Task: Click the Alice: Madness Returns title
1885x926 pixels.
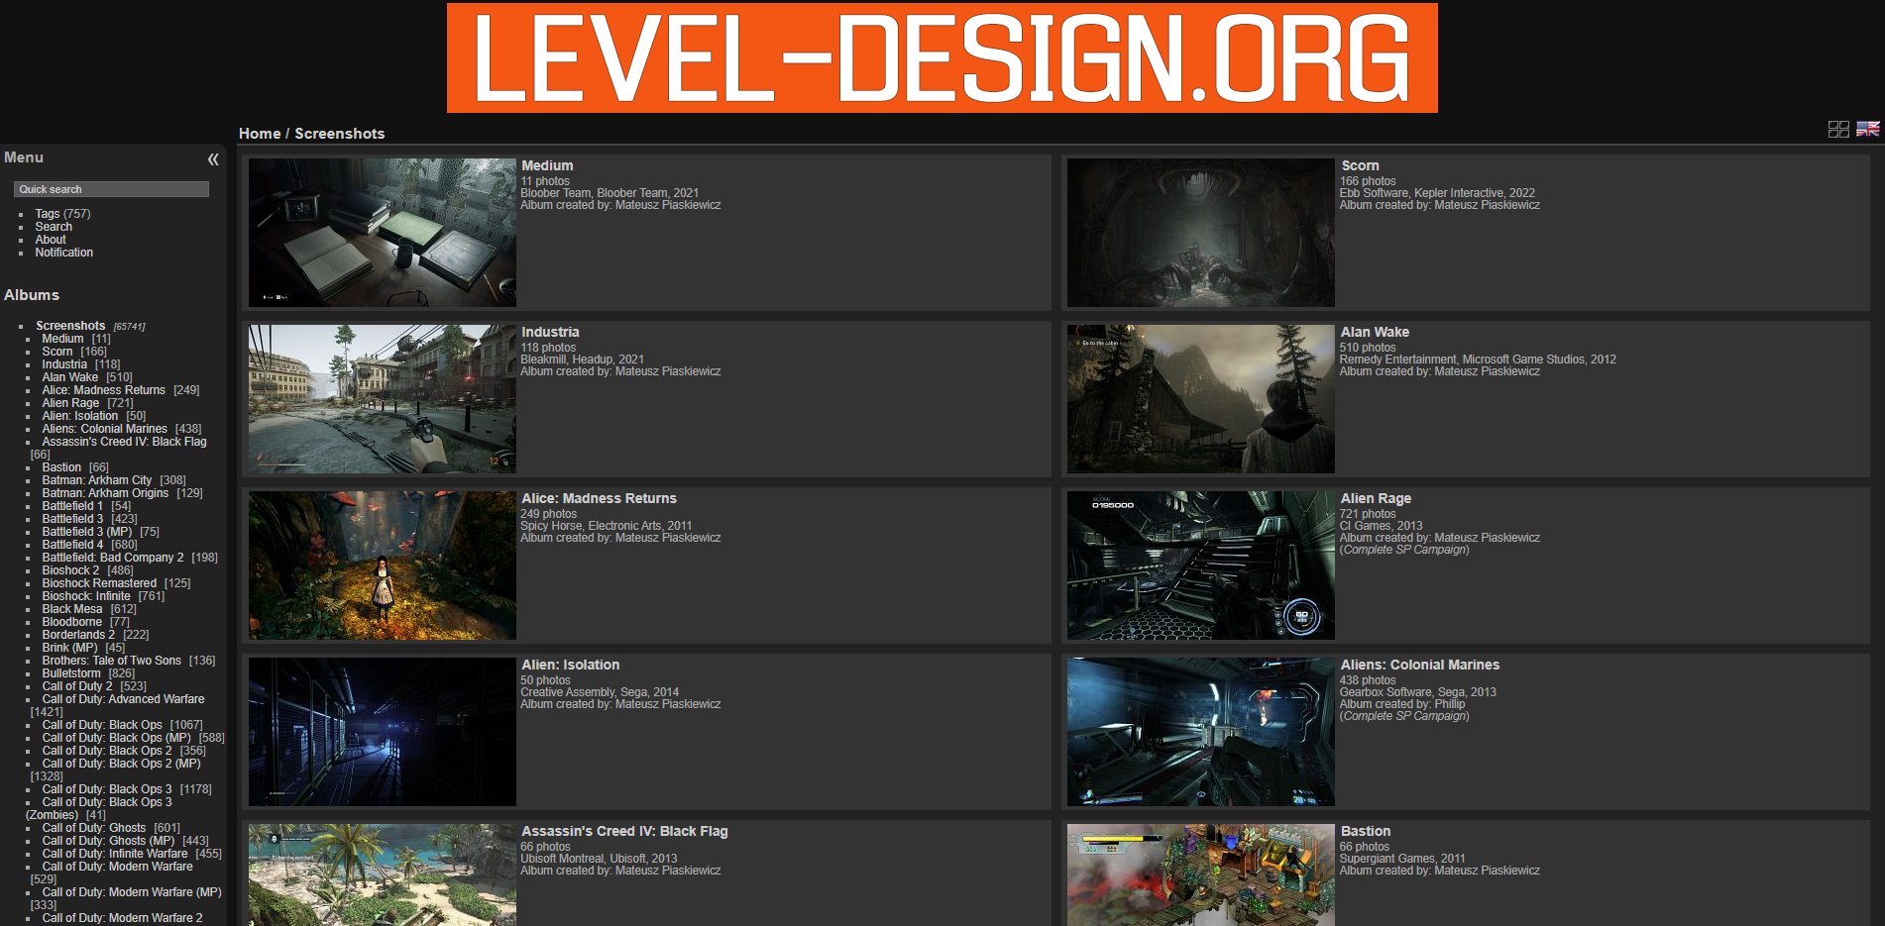Action: [x=599, y=498]
